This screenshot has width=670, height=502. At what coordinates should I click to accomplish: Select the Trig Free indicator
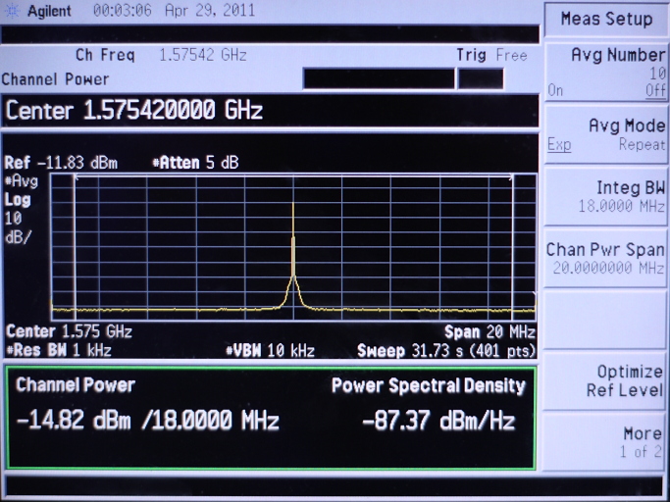tap(491, 56)
